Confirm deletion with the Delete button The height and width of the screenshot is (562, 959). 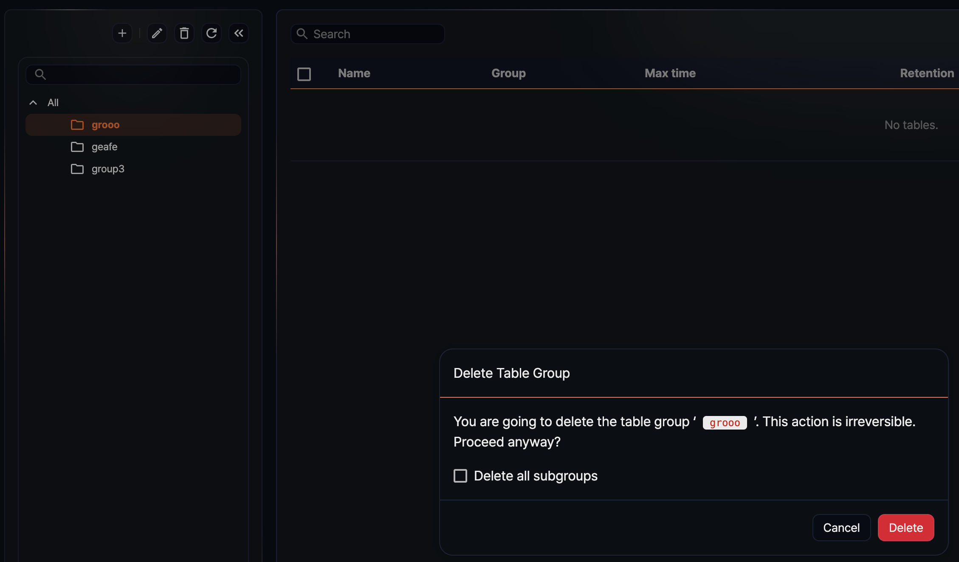point(906,527)
